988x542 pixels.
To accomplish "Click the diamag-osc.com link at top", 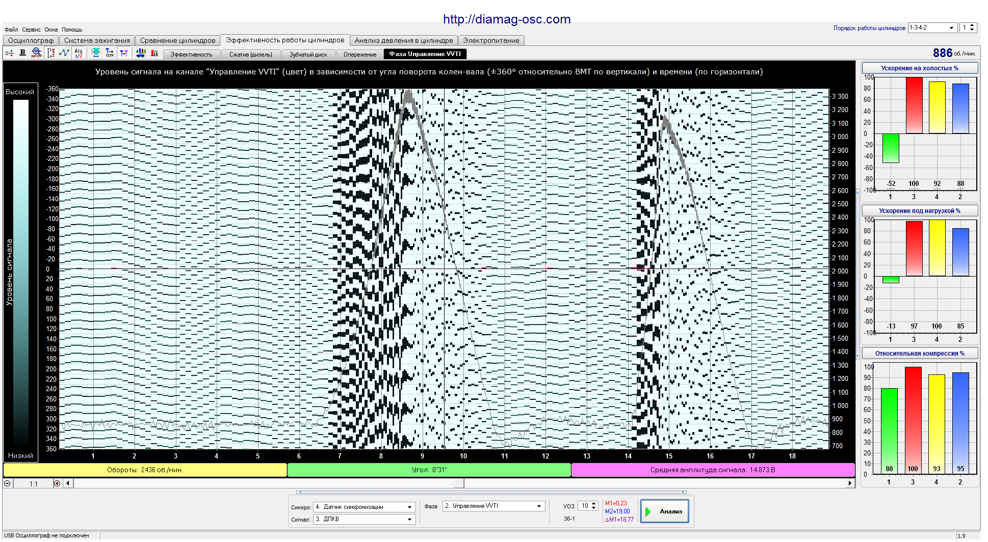I will [507, 19].
